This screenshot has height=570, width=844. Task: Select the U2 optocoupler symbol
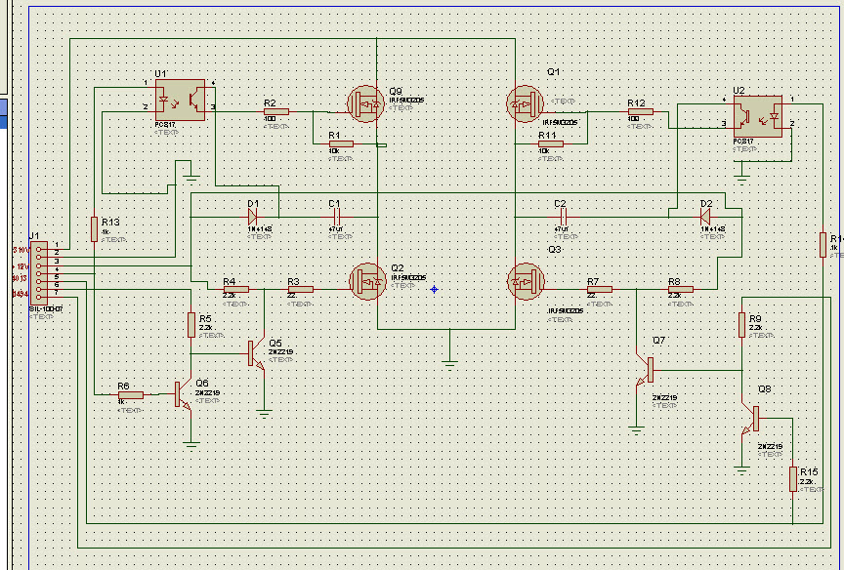[x=758, y=117]
